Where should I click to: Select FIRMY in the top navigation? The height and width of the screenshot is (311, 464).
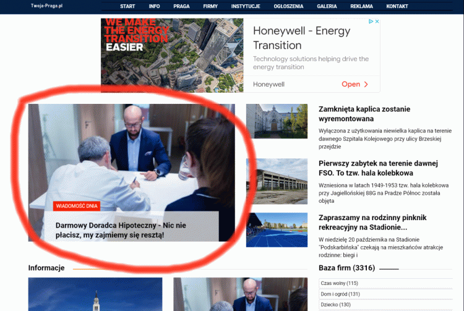click(x=210, y=6)
